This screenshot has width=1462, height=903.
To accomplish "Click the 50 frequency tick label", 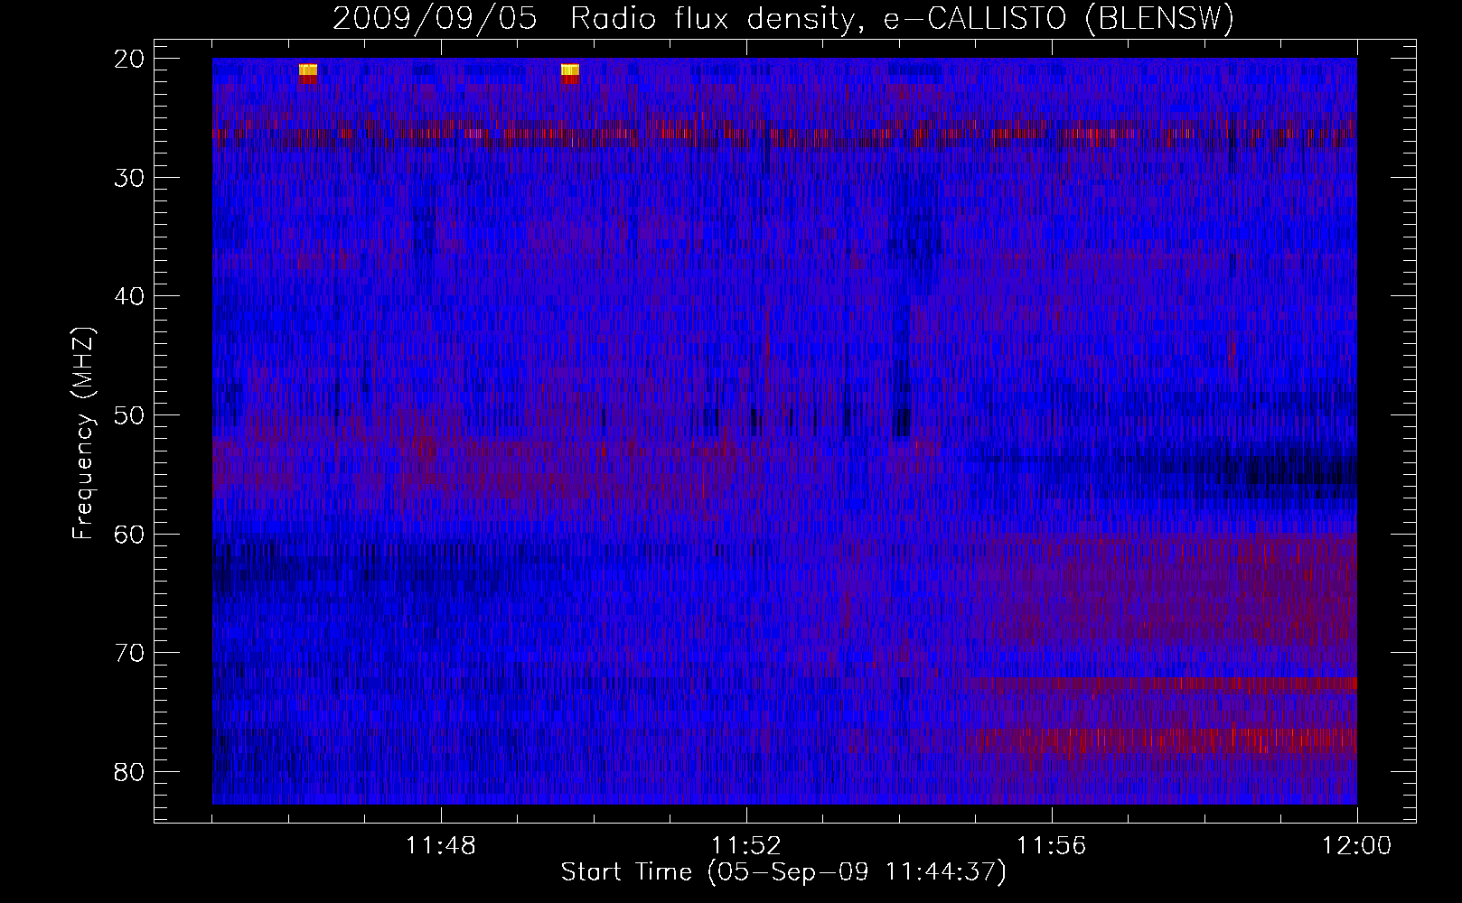I will click(x=129, y=415).
